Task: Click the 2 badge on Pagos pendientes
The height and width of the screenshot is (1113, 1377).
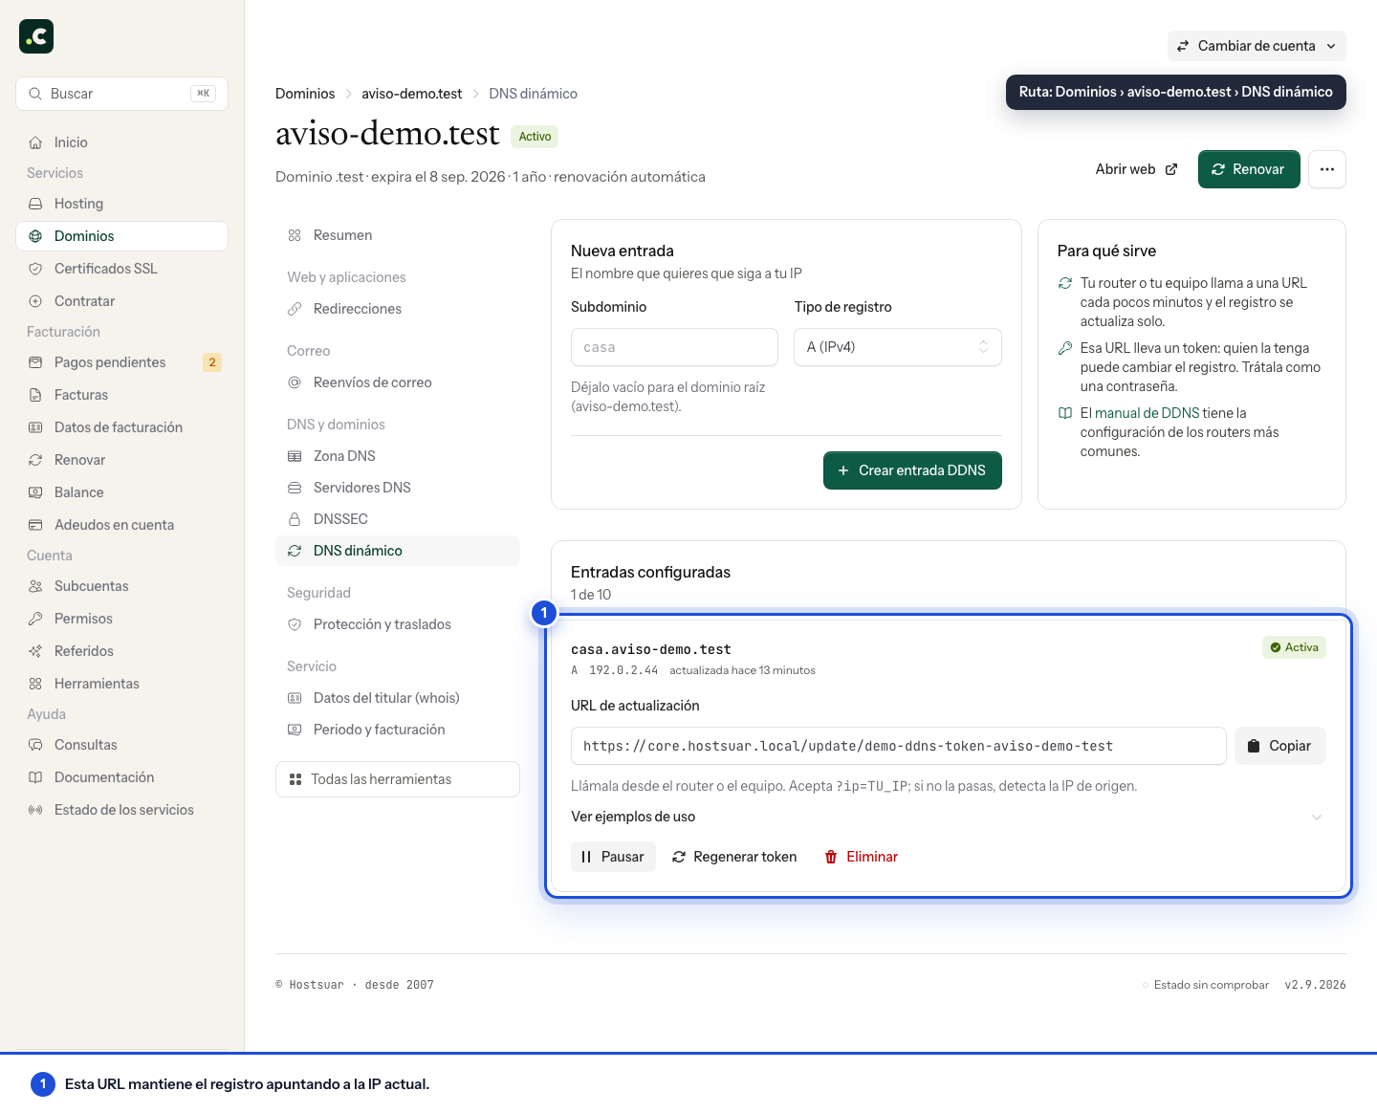Action: (212, 362)
